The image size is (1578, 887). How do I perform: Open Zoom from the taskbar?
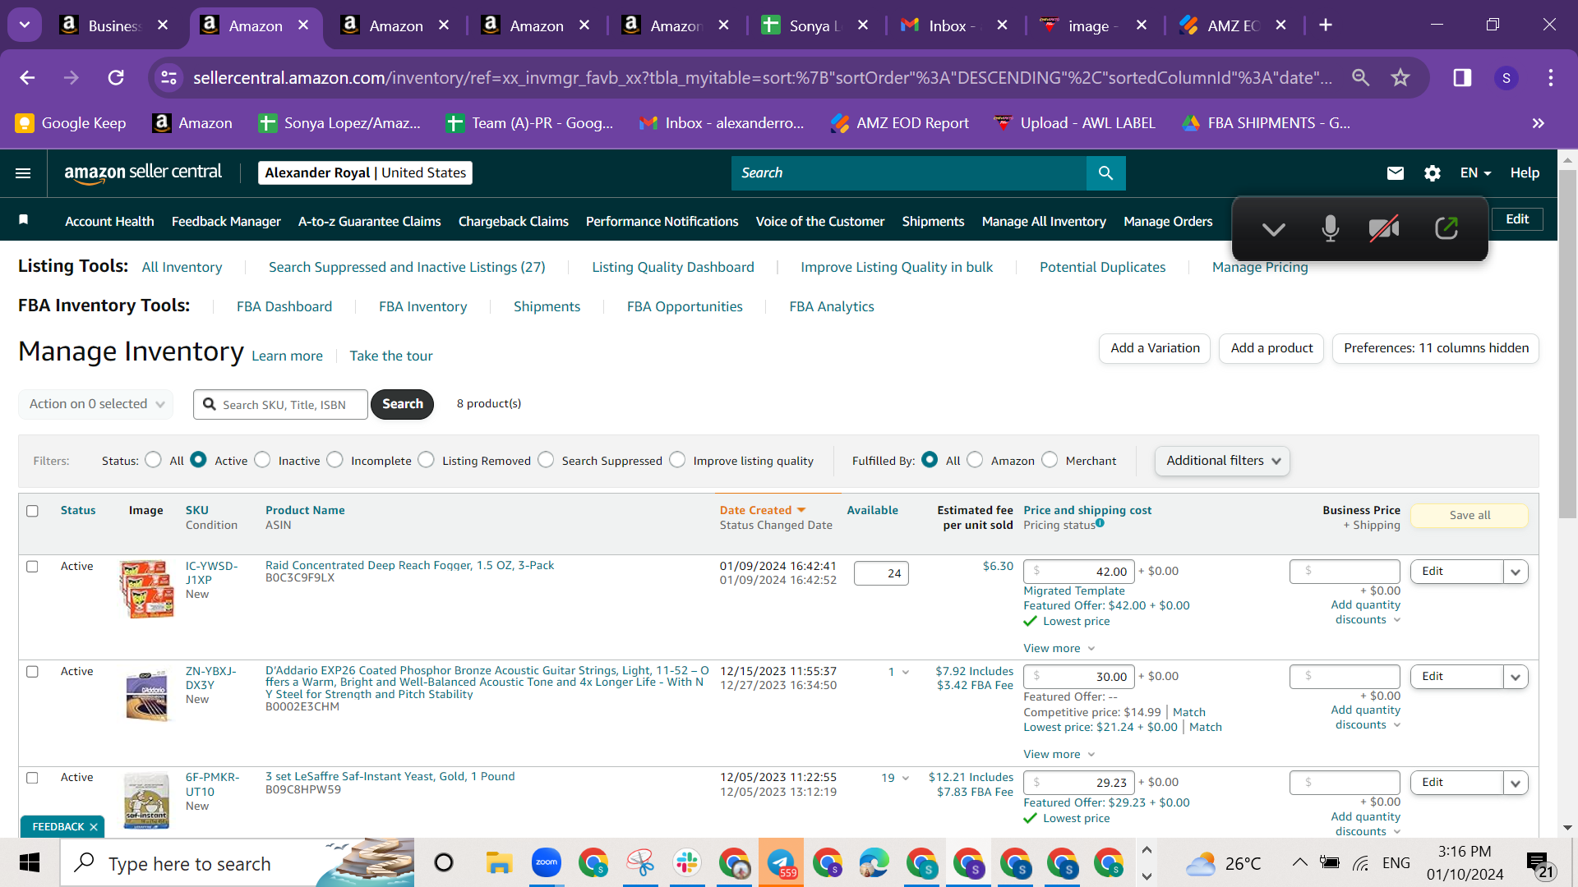tap(547, 862)
